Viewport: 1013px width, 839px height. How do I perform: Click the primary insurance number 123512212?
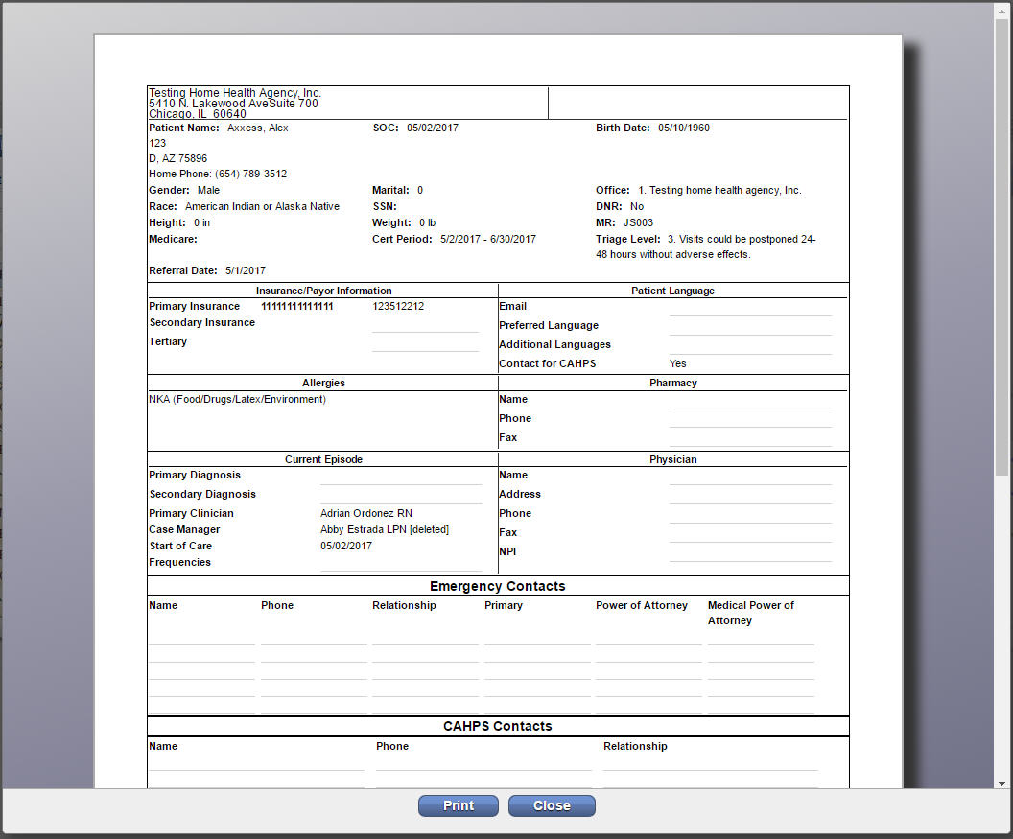tap(398, 306)
